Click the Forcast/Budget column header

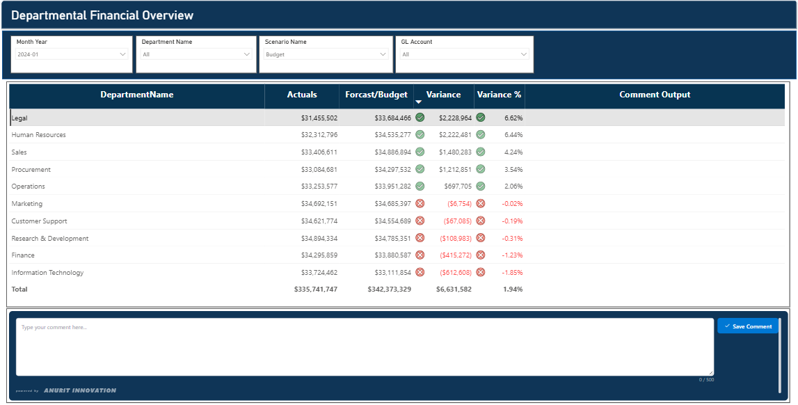tap(376, 95)
